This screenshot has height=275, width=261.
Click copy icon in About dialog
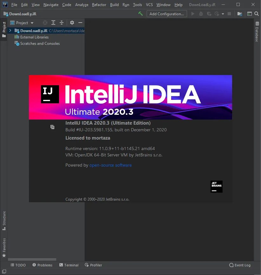[x=52, y=127]
